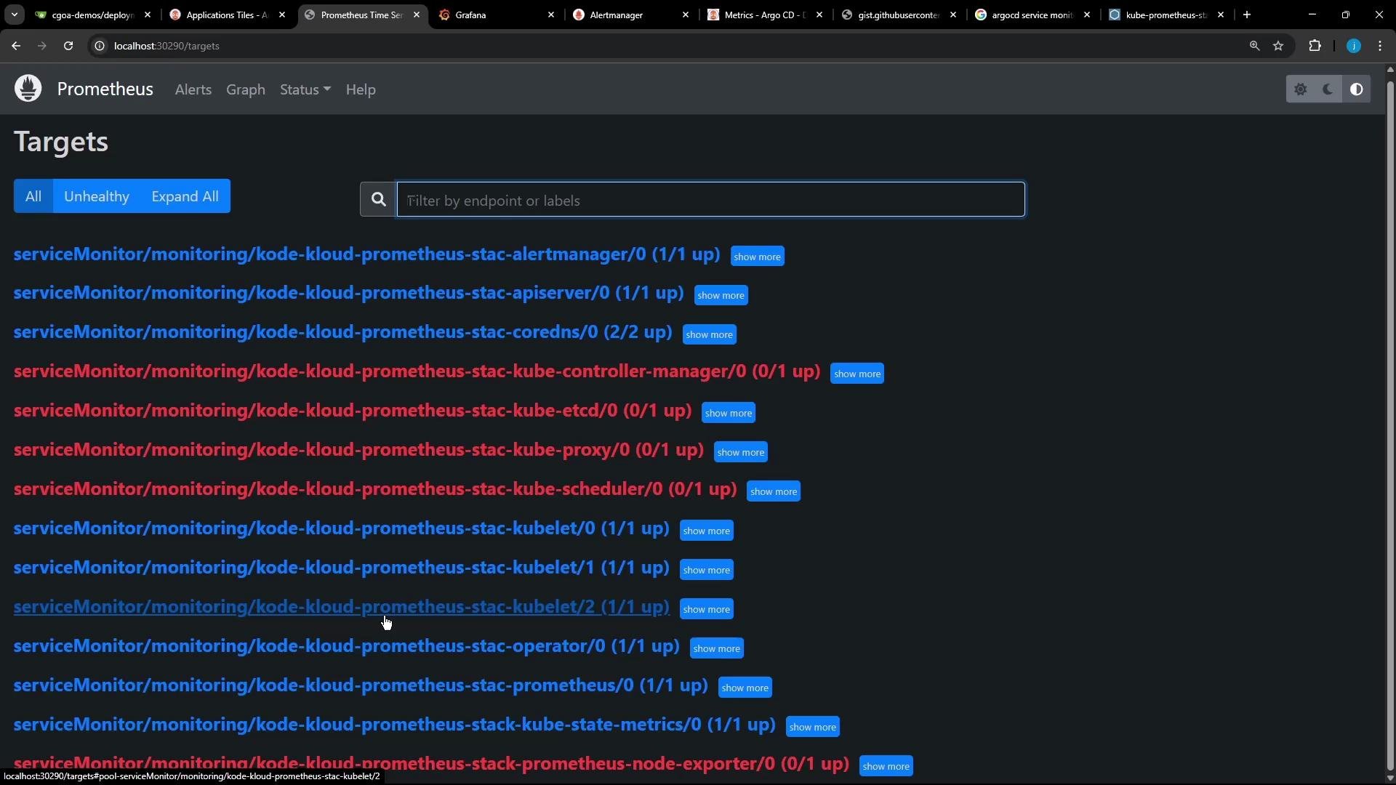Show more for kube-controller-manager/0 pool
This screenshot has width=1396, height=785.
[x=857, y=374]
